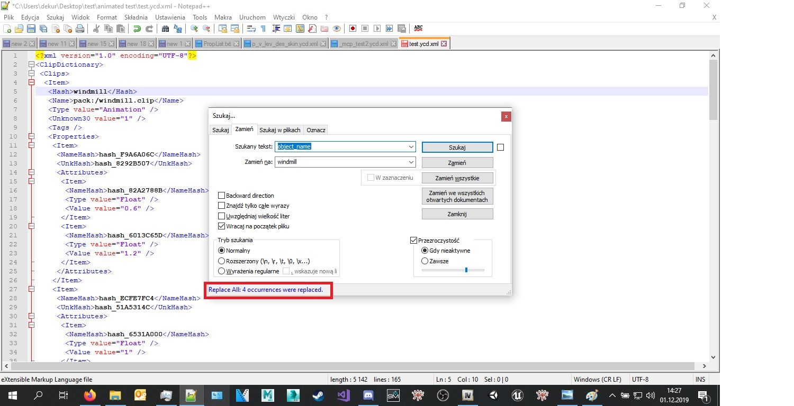Screen dimensions: 794x406
Task: Switch to 'Szukaj w plikach' dialog tab
Action: click(x=280, y=130)
